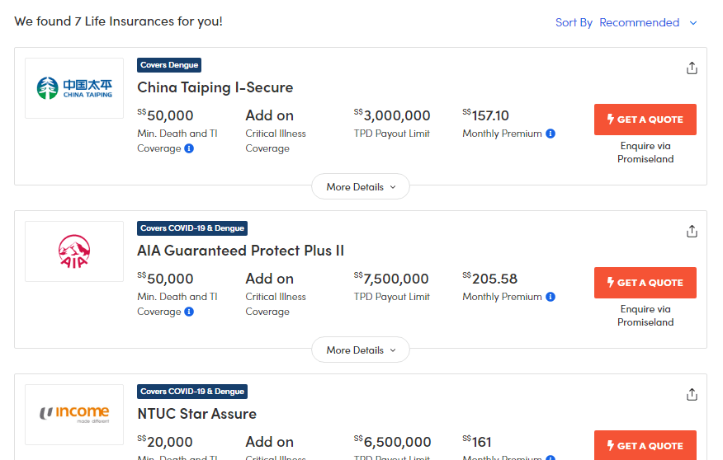Share the China Taiping I-Secure plan
Image resolution: width=723 pixels, height=460 pixels.
click(x=692, y=68)
